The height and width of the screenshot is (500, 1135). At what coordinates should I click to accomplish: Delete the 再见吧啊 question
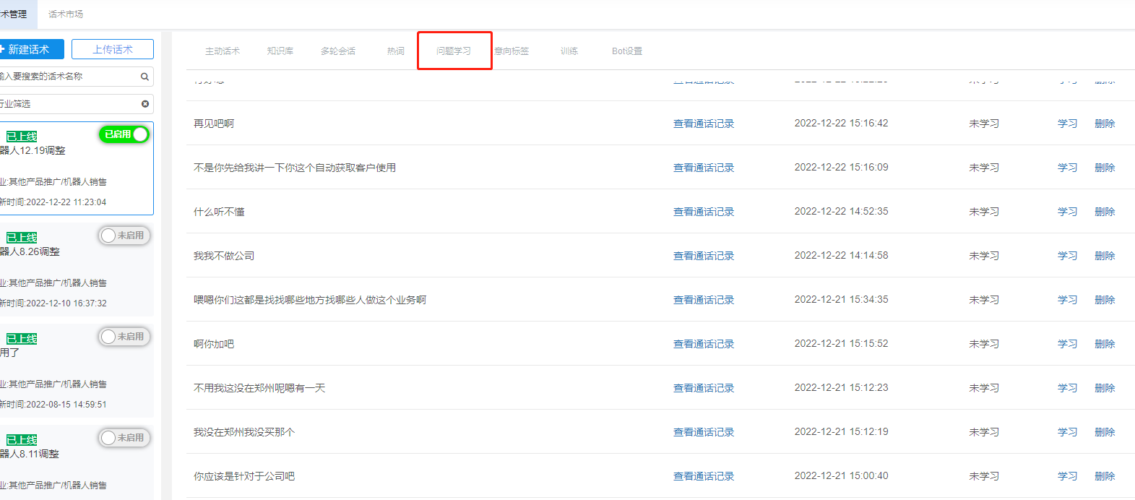tap(1105, 124)
